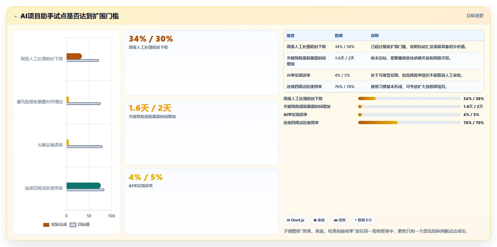Click the big card headline 1.6天 / 2天
The height and width of the screenshot is (247, 497).
(x=150, y=108)
